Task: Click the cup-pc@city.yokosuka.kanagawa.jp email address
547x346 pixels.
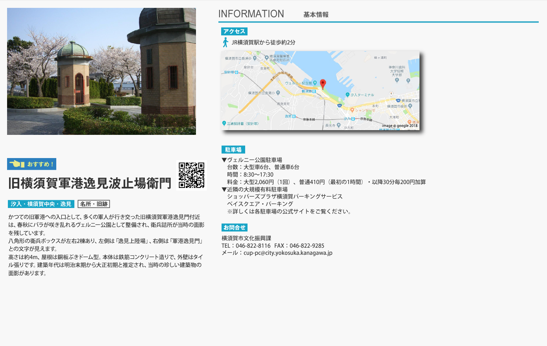Action: pyautogui.click(x=288, y=253)
